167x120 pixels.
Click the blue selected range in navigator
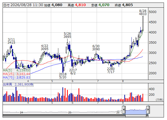click(x=136, y=112)
